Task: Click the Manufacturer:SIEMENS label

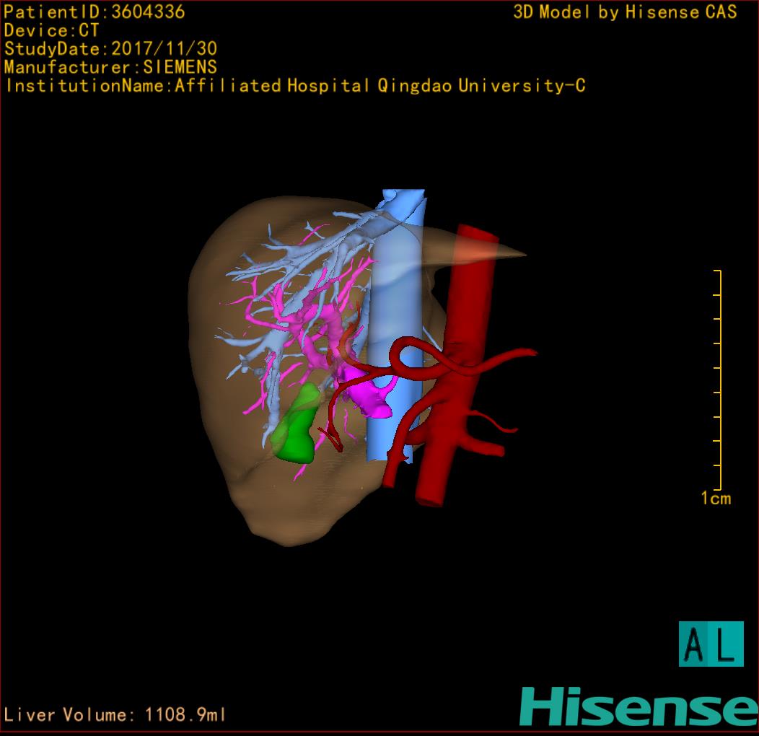Action: pos(110,67)
